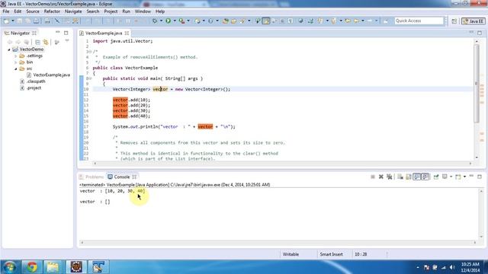The height and width of the screenshot is (274, 488).
Task: Click the line 8 fold marker for main
Action: tap(90, 78)
